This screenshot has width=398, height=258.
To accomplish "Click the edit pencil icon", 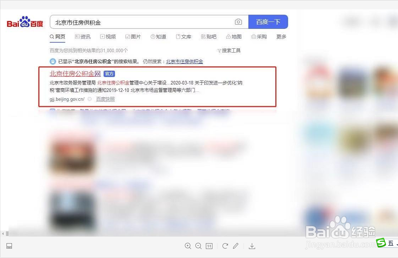I will coord(236,246).
